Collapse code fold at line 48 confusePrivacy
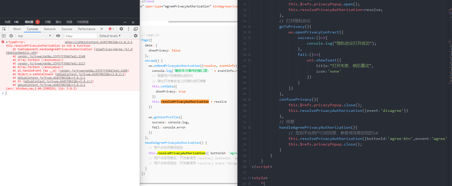This screenshot has height=186, width=452. (249, 100)
